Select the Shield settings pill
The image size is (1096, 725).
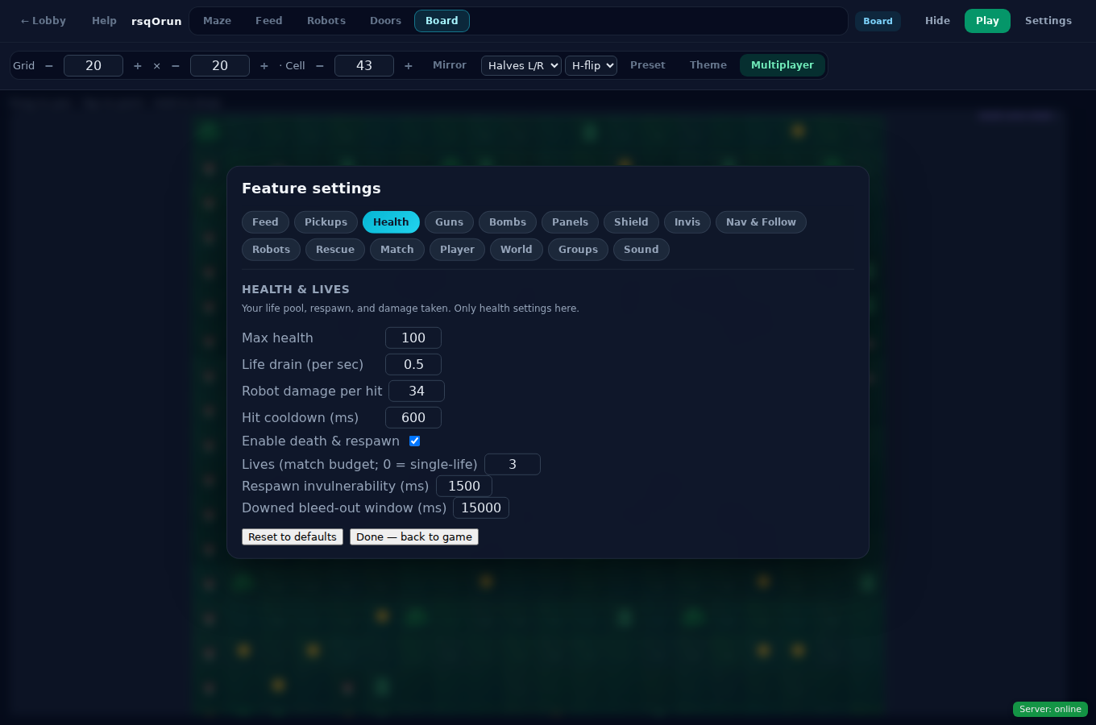coord(631,222)
